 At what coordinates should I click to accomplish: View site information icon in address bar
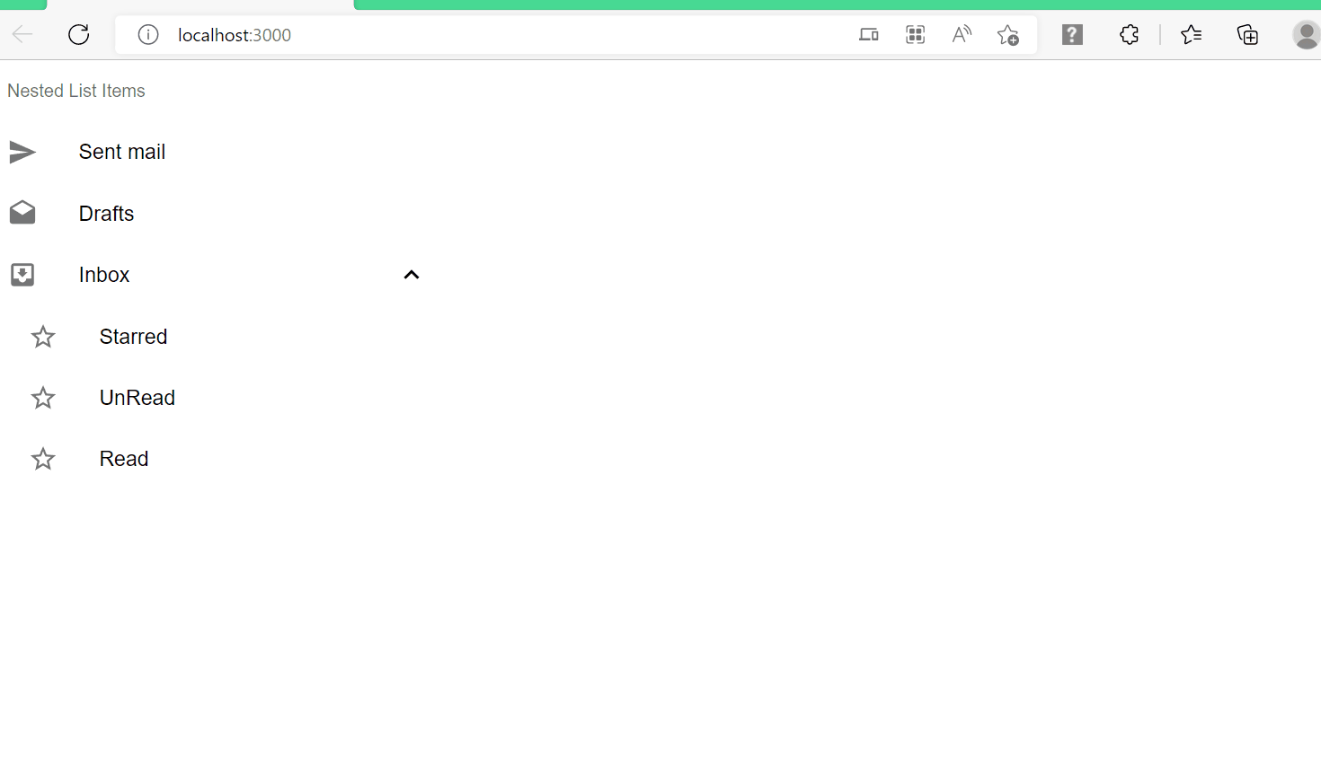click(148, 35)
